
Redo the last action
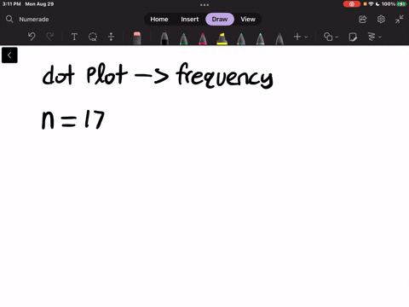tap(50, 37)
